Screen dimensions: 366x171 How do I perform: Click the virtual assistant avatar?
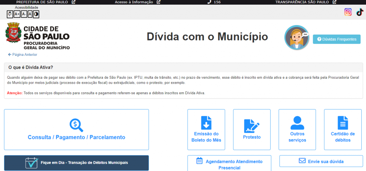(x=297, y=38)
